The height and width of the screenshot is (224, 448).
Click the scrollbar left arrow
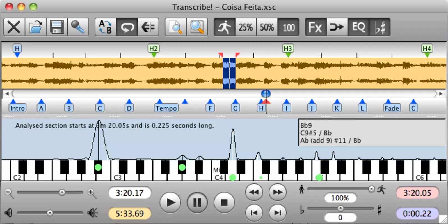click(x=7, y=94)
